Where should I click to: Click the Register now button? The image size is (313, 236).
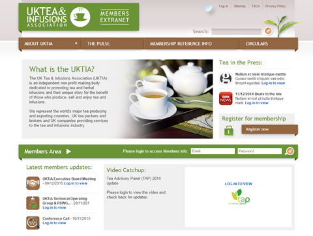pos(269,129)
